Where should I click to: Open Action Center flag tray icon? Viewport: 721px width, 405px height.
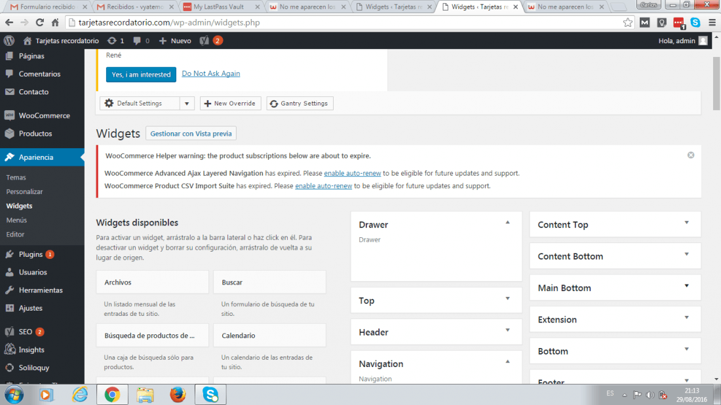tap(637, 395)
